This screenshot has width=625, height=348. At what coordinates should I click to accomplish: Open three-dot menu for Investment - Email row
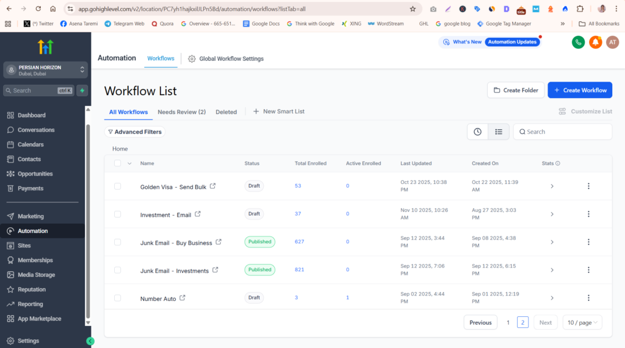tap(588, 214)
